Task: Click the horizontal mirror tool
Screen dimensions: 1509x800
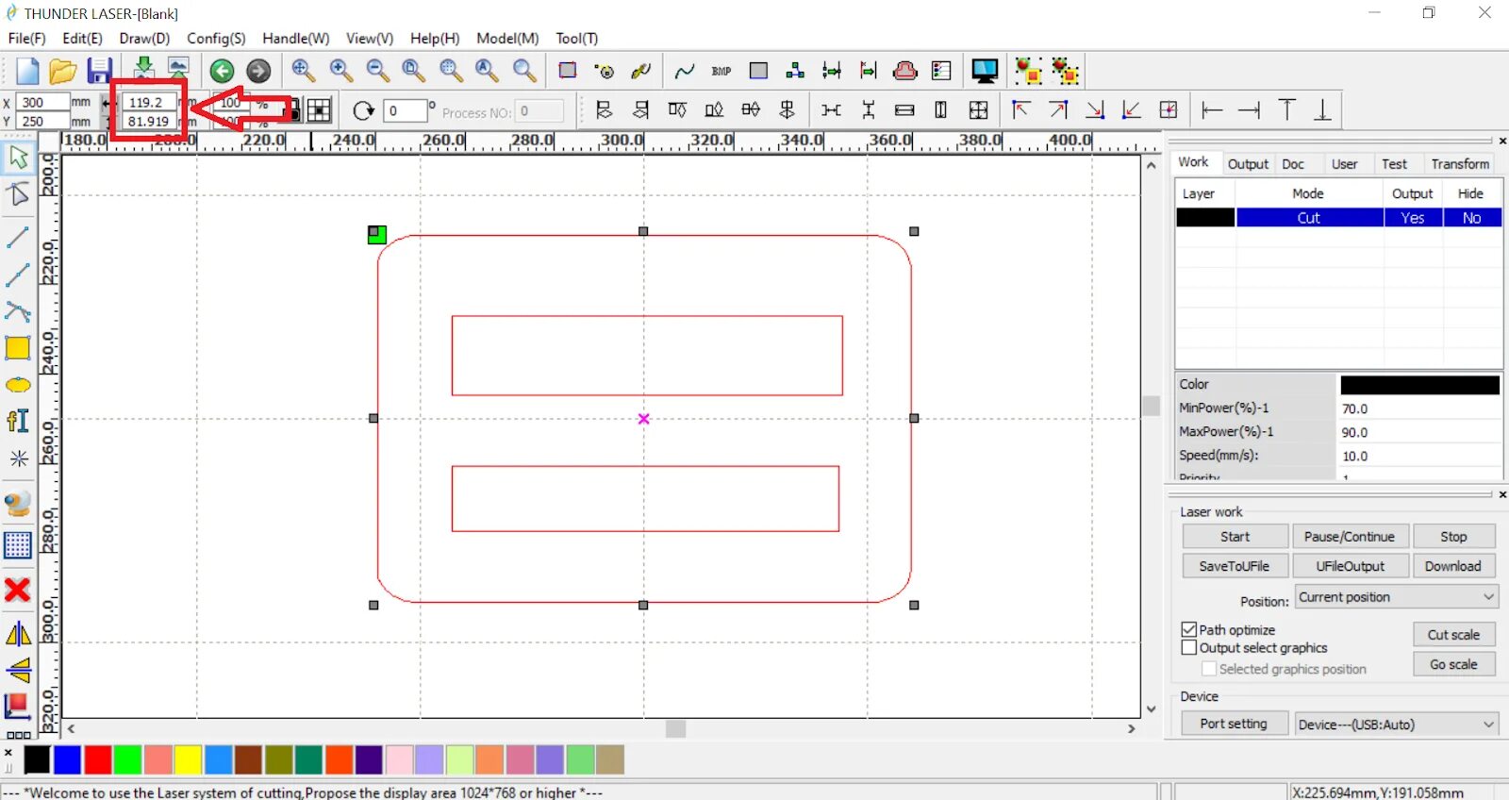Action: pyautogui.click(x=18, y=634)
